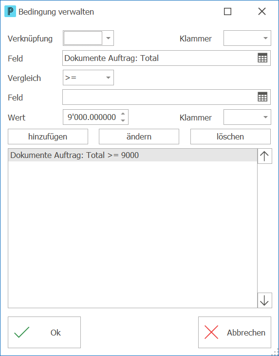Move condition up with arrow button
The height and width of the screenshot is (356, 279).
pos(264,156)
